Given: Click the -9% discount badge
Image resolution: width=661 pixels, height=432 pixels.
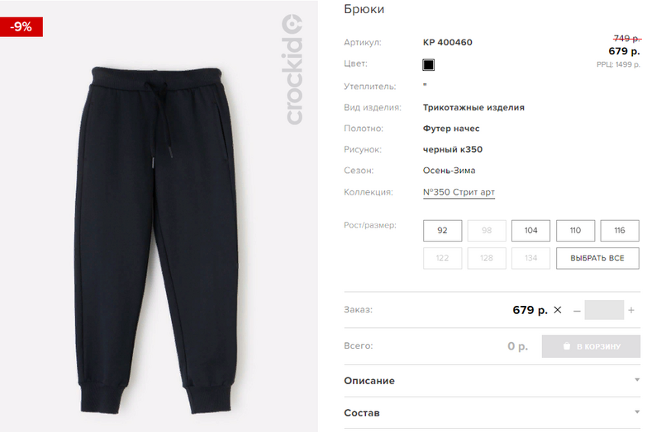Looking at the screenshot, I should pos(21,27).
